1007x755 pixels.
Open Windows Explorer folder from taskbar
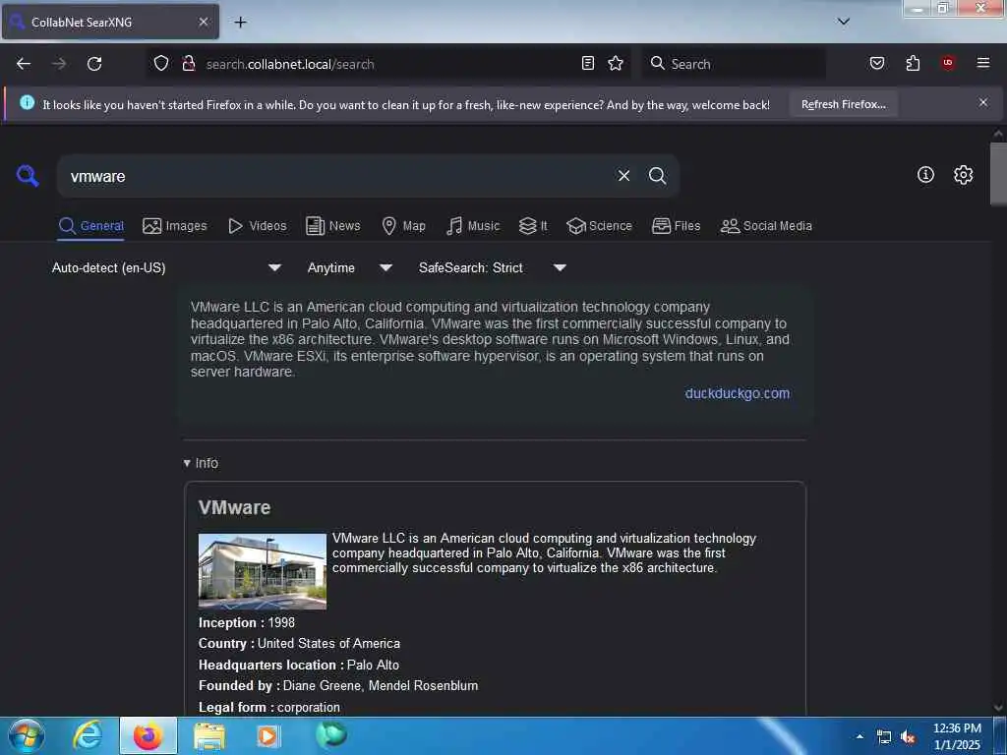point(209,736)
